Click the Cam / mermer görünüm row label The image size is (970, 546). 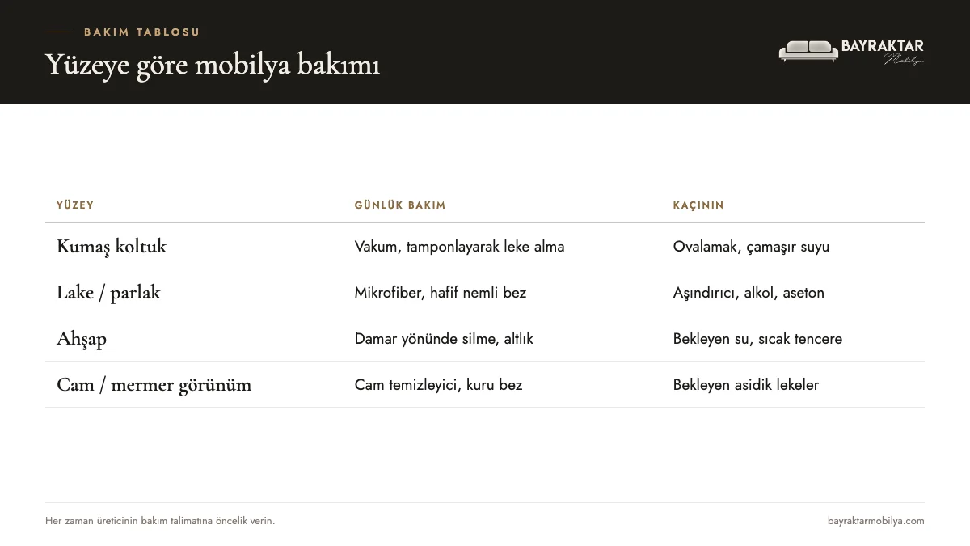click(154, 385)
